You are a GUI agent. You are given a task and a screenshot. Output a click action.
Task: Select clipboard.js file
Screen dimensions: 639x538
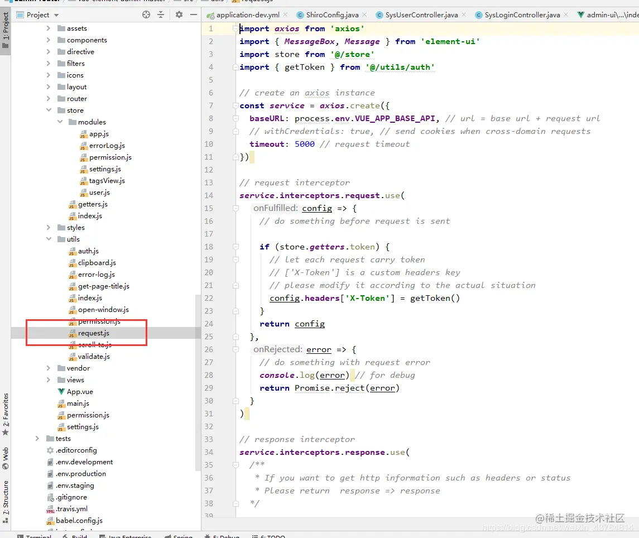click(97, 263)
